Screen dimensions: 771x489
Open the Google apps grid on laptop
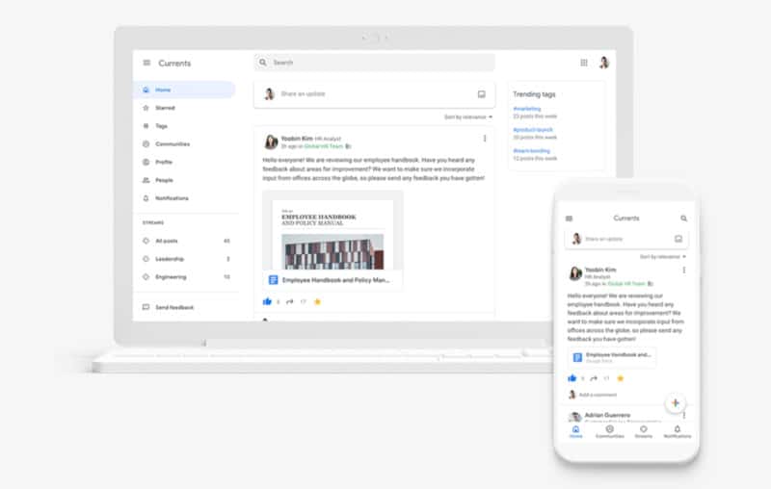pos(584,63)
